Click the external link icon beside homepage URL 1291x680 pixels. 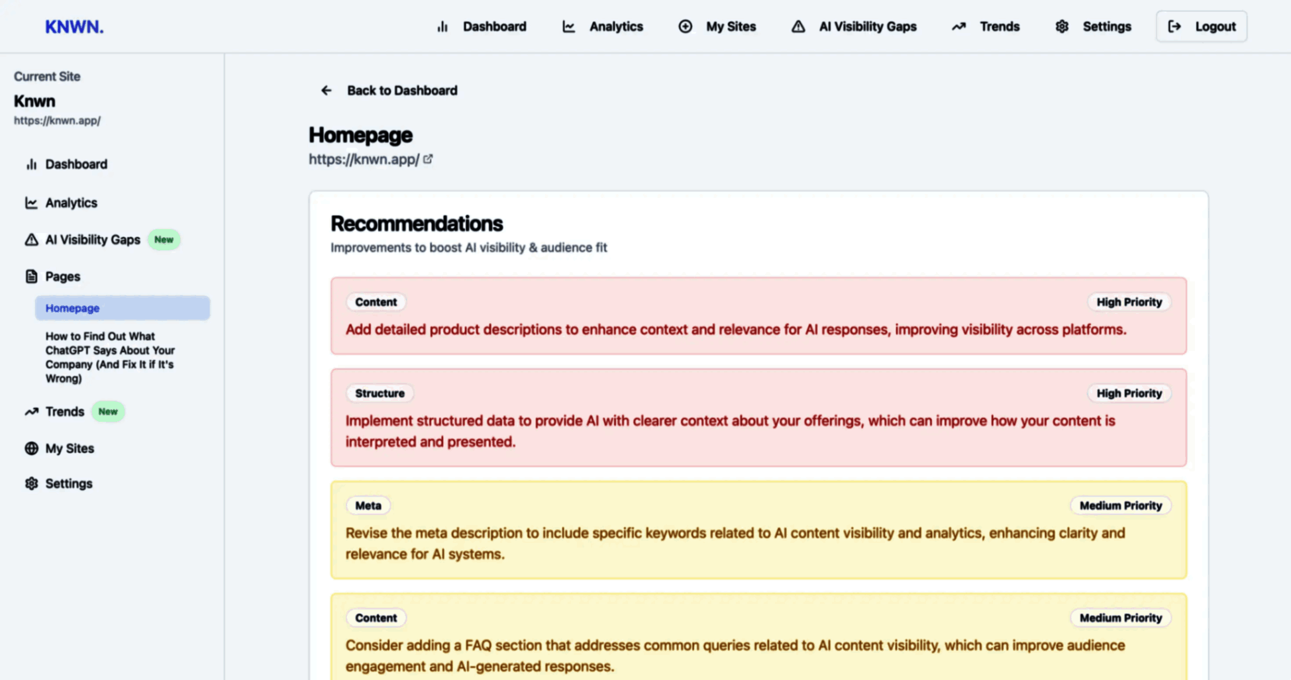pos(428,159)
